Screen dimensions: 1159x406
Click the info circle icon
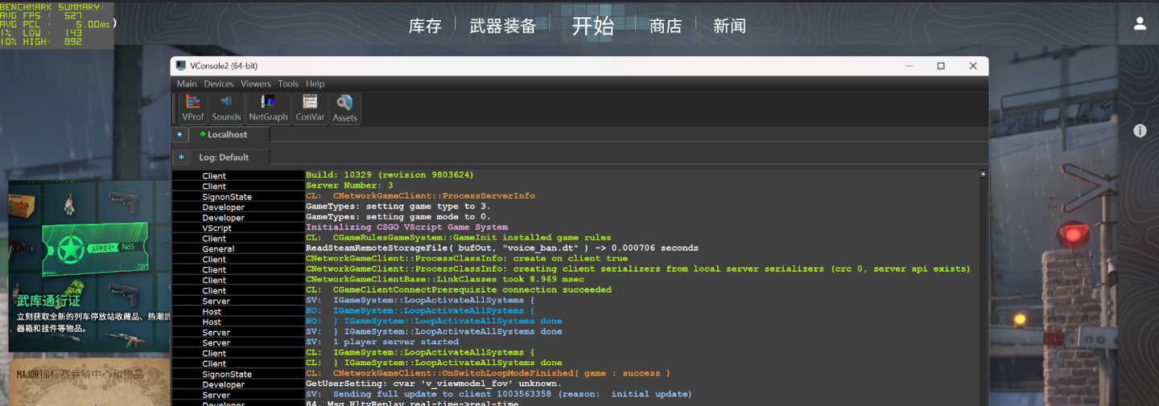1140,130
